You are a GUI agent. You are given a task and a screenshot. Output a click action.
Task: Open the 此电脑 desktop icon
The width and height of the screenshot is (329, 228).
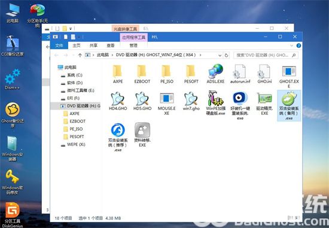pyautogui.click(x=12, y=13)
